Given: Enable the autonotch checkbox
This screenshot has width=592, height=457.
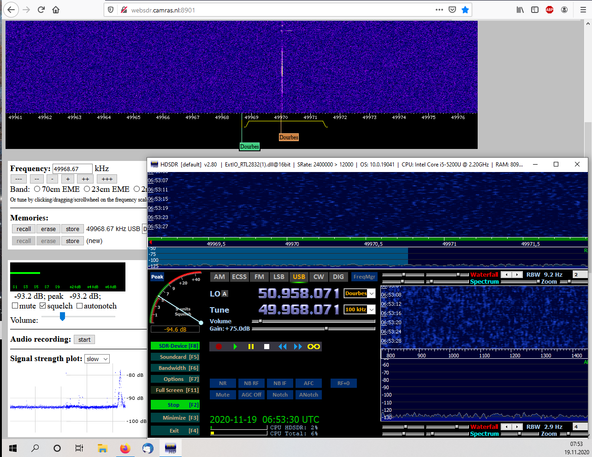Looking at the screenshot, I should (x=79, y=306).
